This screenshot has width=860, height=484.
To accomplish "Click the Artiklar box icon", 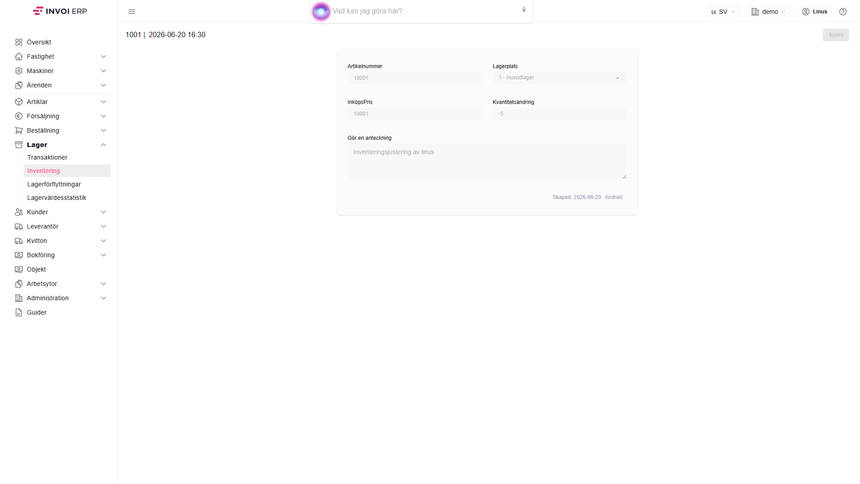I will (19, 102).
